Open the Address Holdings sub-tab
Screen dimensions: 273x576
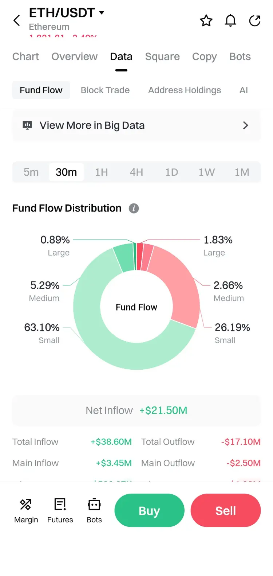(x=185, y=90)
